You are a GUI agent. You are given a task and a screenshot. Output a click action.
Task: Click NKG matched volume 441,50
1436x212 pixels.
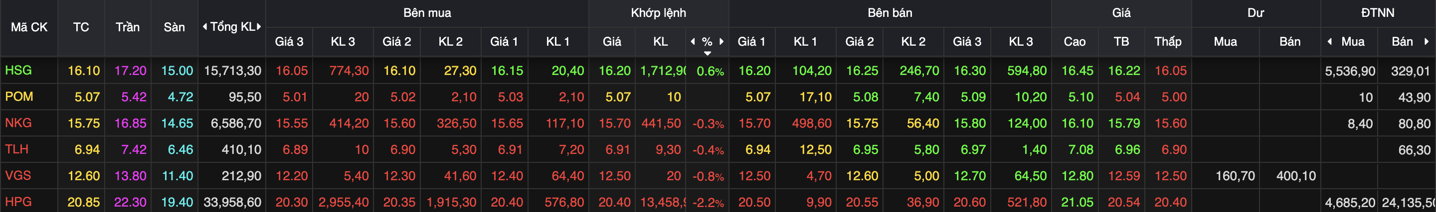[x=661, y=123]
